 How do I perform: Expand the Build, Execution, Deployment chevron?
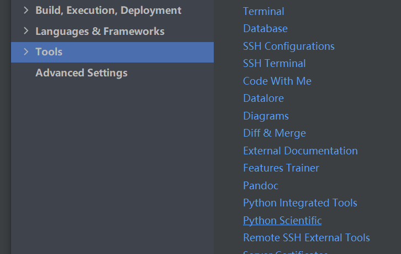[x=26, y=11]
